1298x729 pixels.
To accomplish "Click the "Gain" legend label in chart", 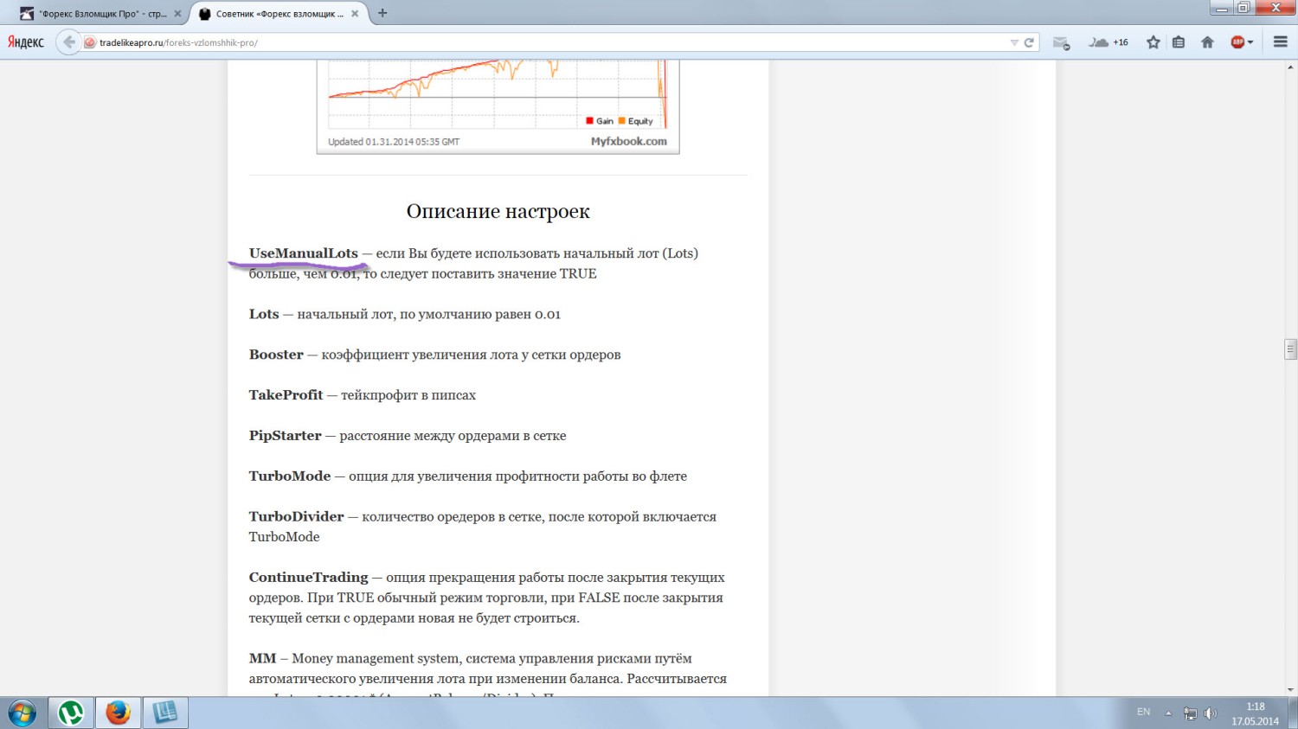I will coord(605,121).
